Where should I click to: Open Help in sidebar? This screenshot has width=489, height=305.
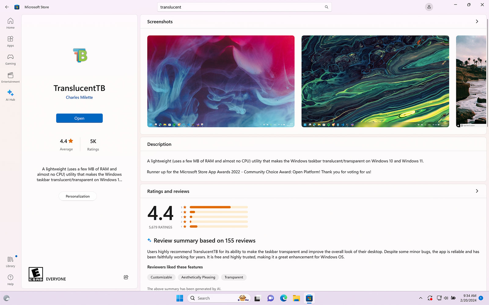pyautogui.click(x=10, y=280)
